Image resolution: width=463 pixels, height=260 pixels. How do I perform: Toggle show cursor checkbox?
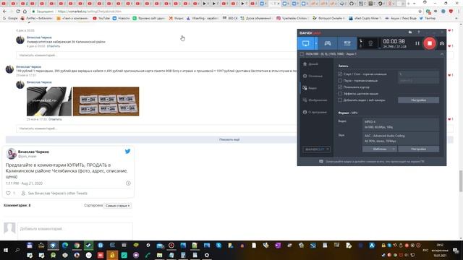(340, 87)
